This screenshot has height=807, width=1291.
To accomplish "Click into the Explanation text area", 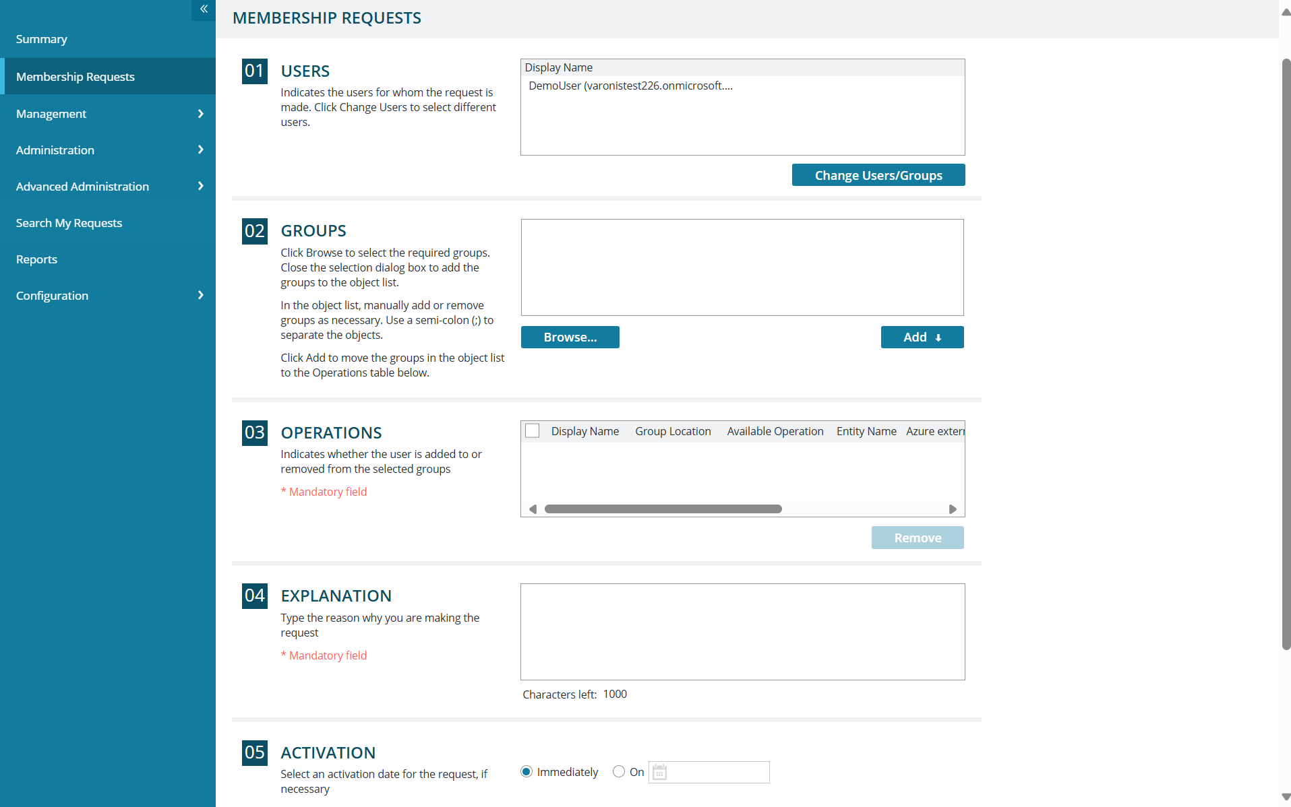I will tap(742, 632).
